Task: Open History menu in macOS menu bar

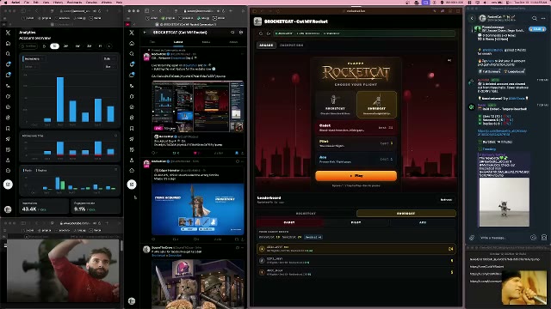Action: pos(58,2)
